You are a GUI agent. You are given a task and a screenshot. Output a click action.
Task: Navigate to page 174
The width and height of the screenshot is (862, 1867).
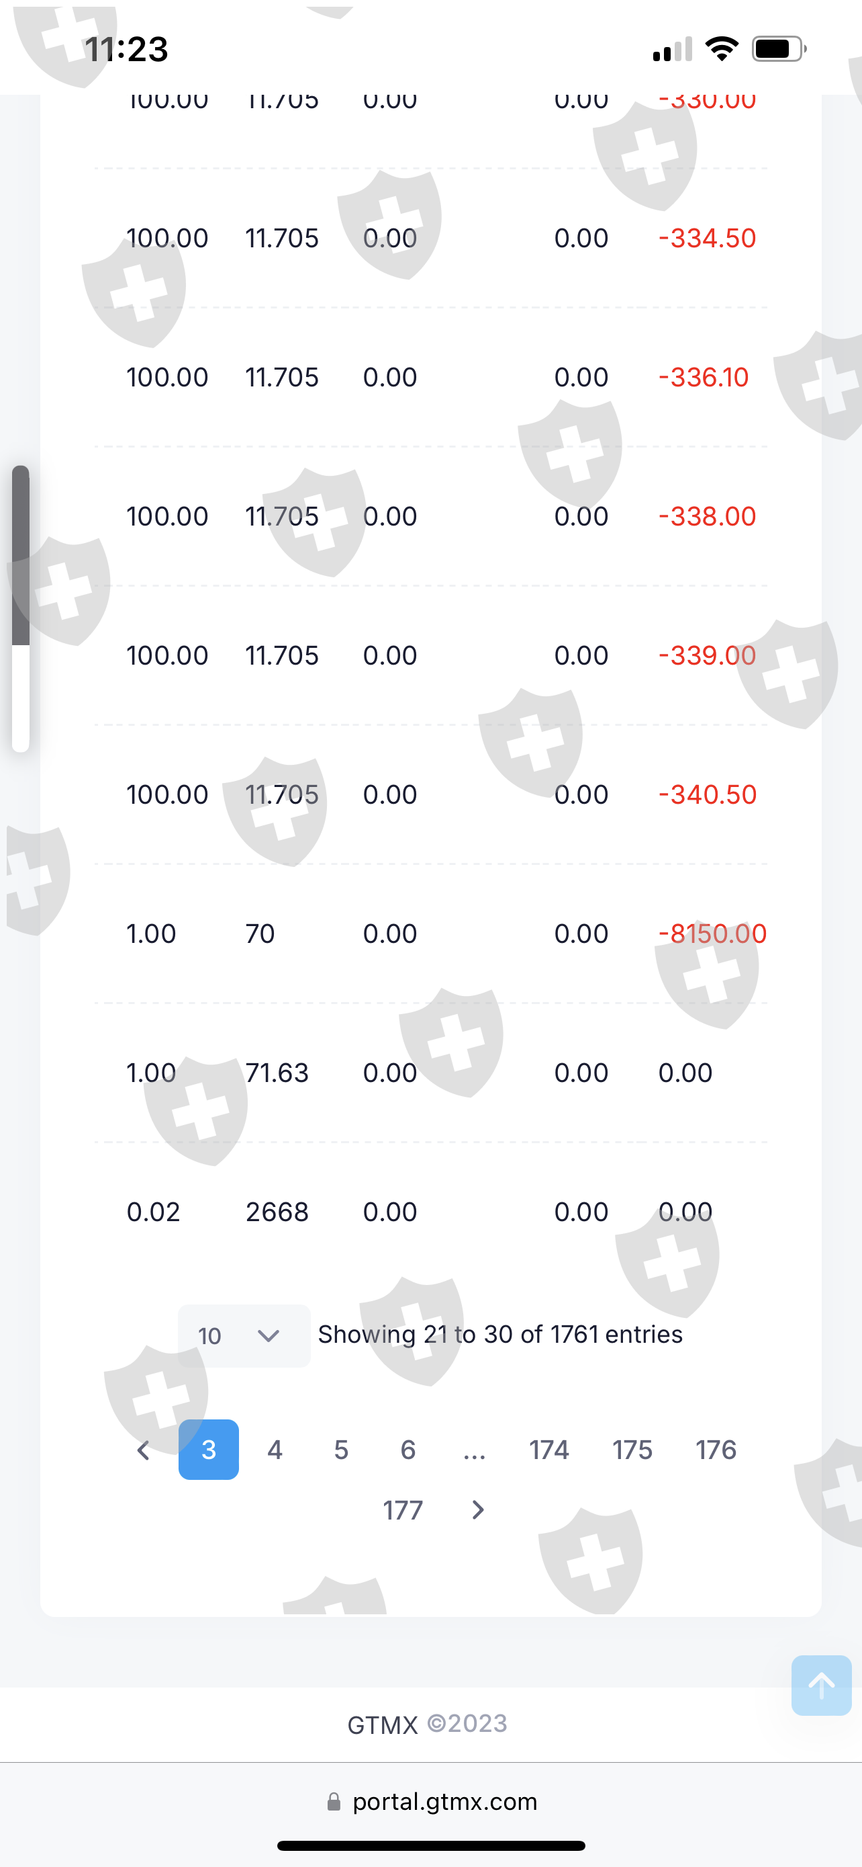548,1450
